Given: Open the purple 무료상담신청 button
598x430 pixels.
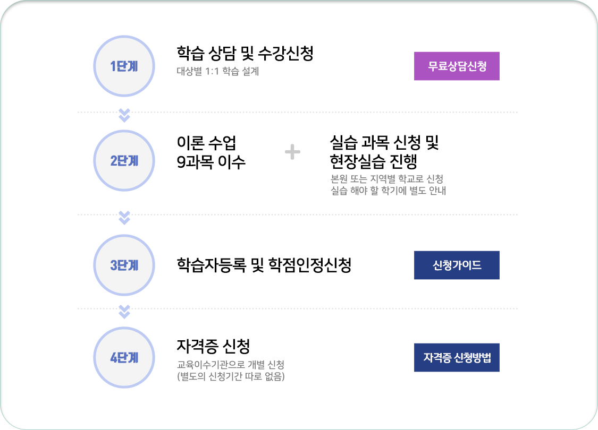Looking at the screenshot, I should (x=457, y=66).
